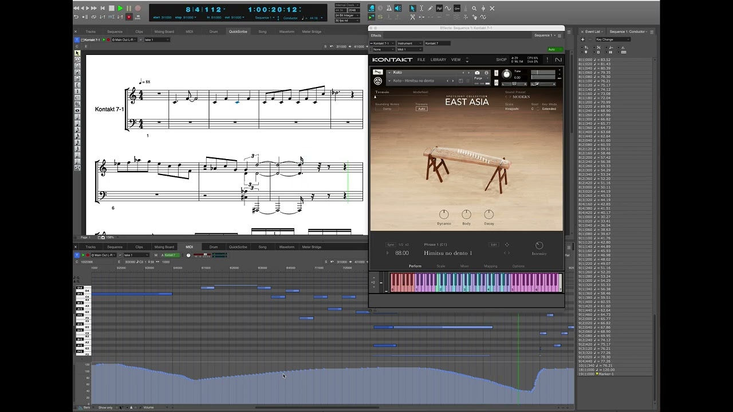The height and width of the screenshot is (412, 733).
Task: Toggle audible mode speaker icon
Action: click(x=397, y=9)
